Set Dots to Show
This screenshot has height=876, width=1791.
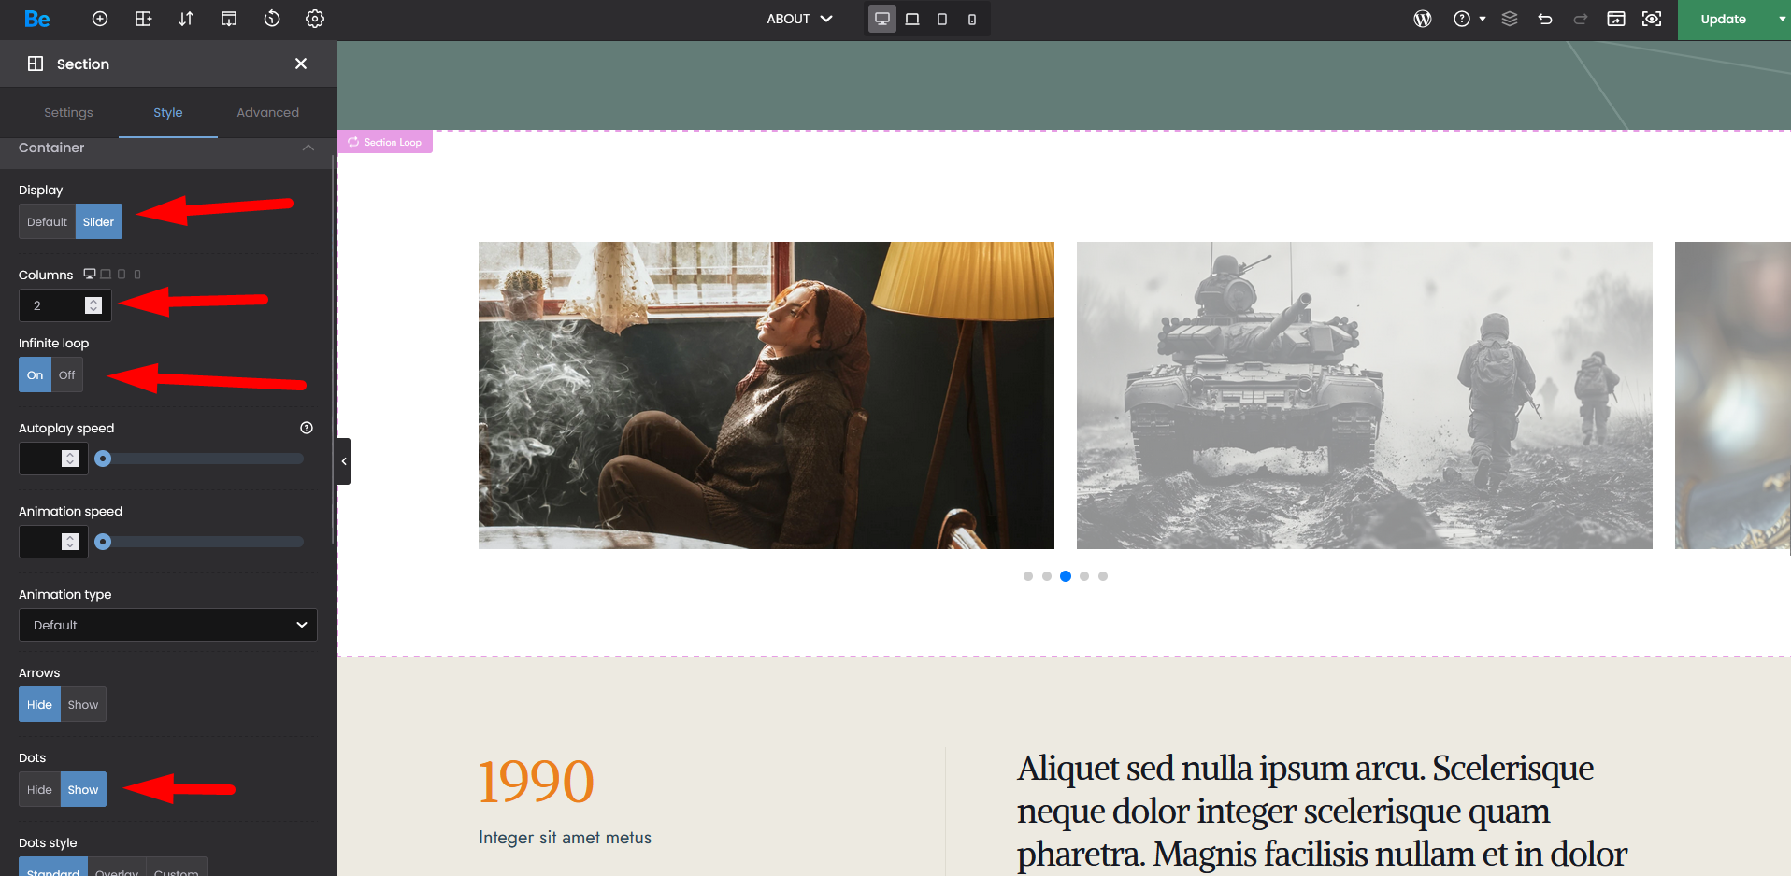point(83,789)
